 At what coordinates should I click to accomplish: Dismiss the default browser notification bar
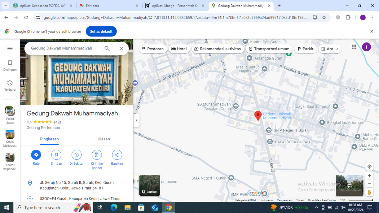[372, 31]
